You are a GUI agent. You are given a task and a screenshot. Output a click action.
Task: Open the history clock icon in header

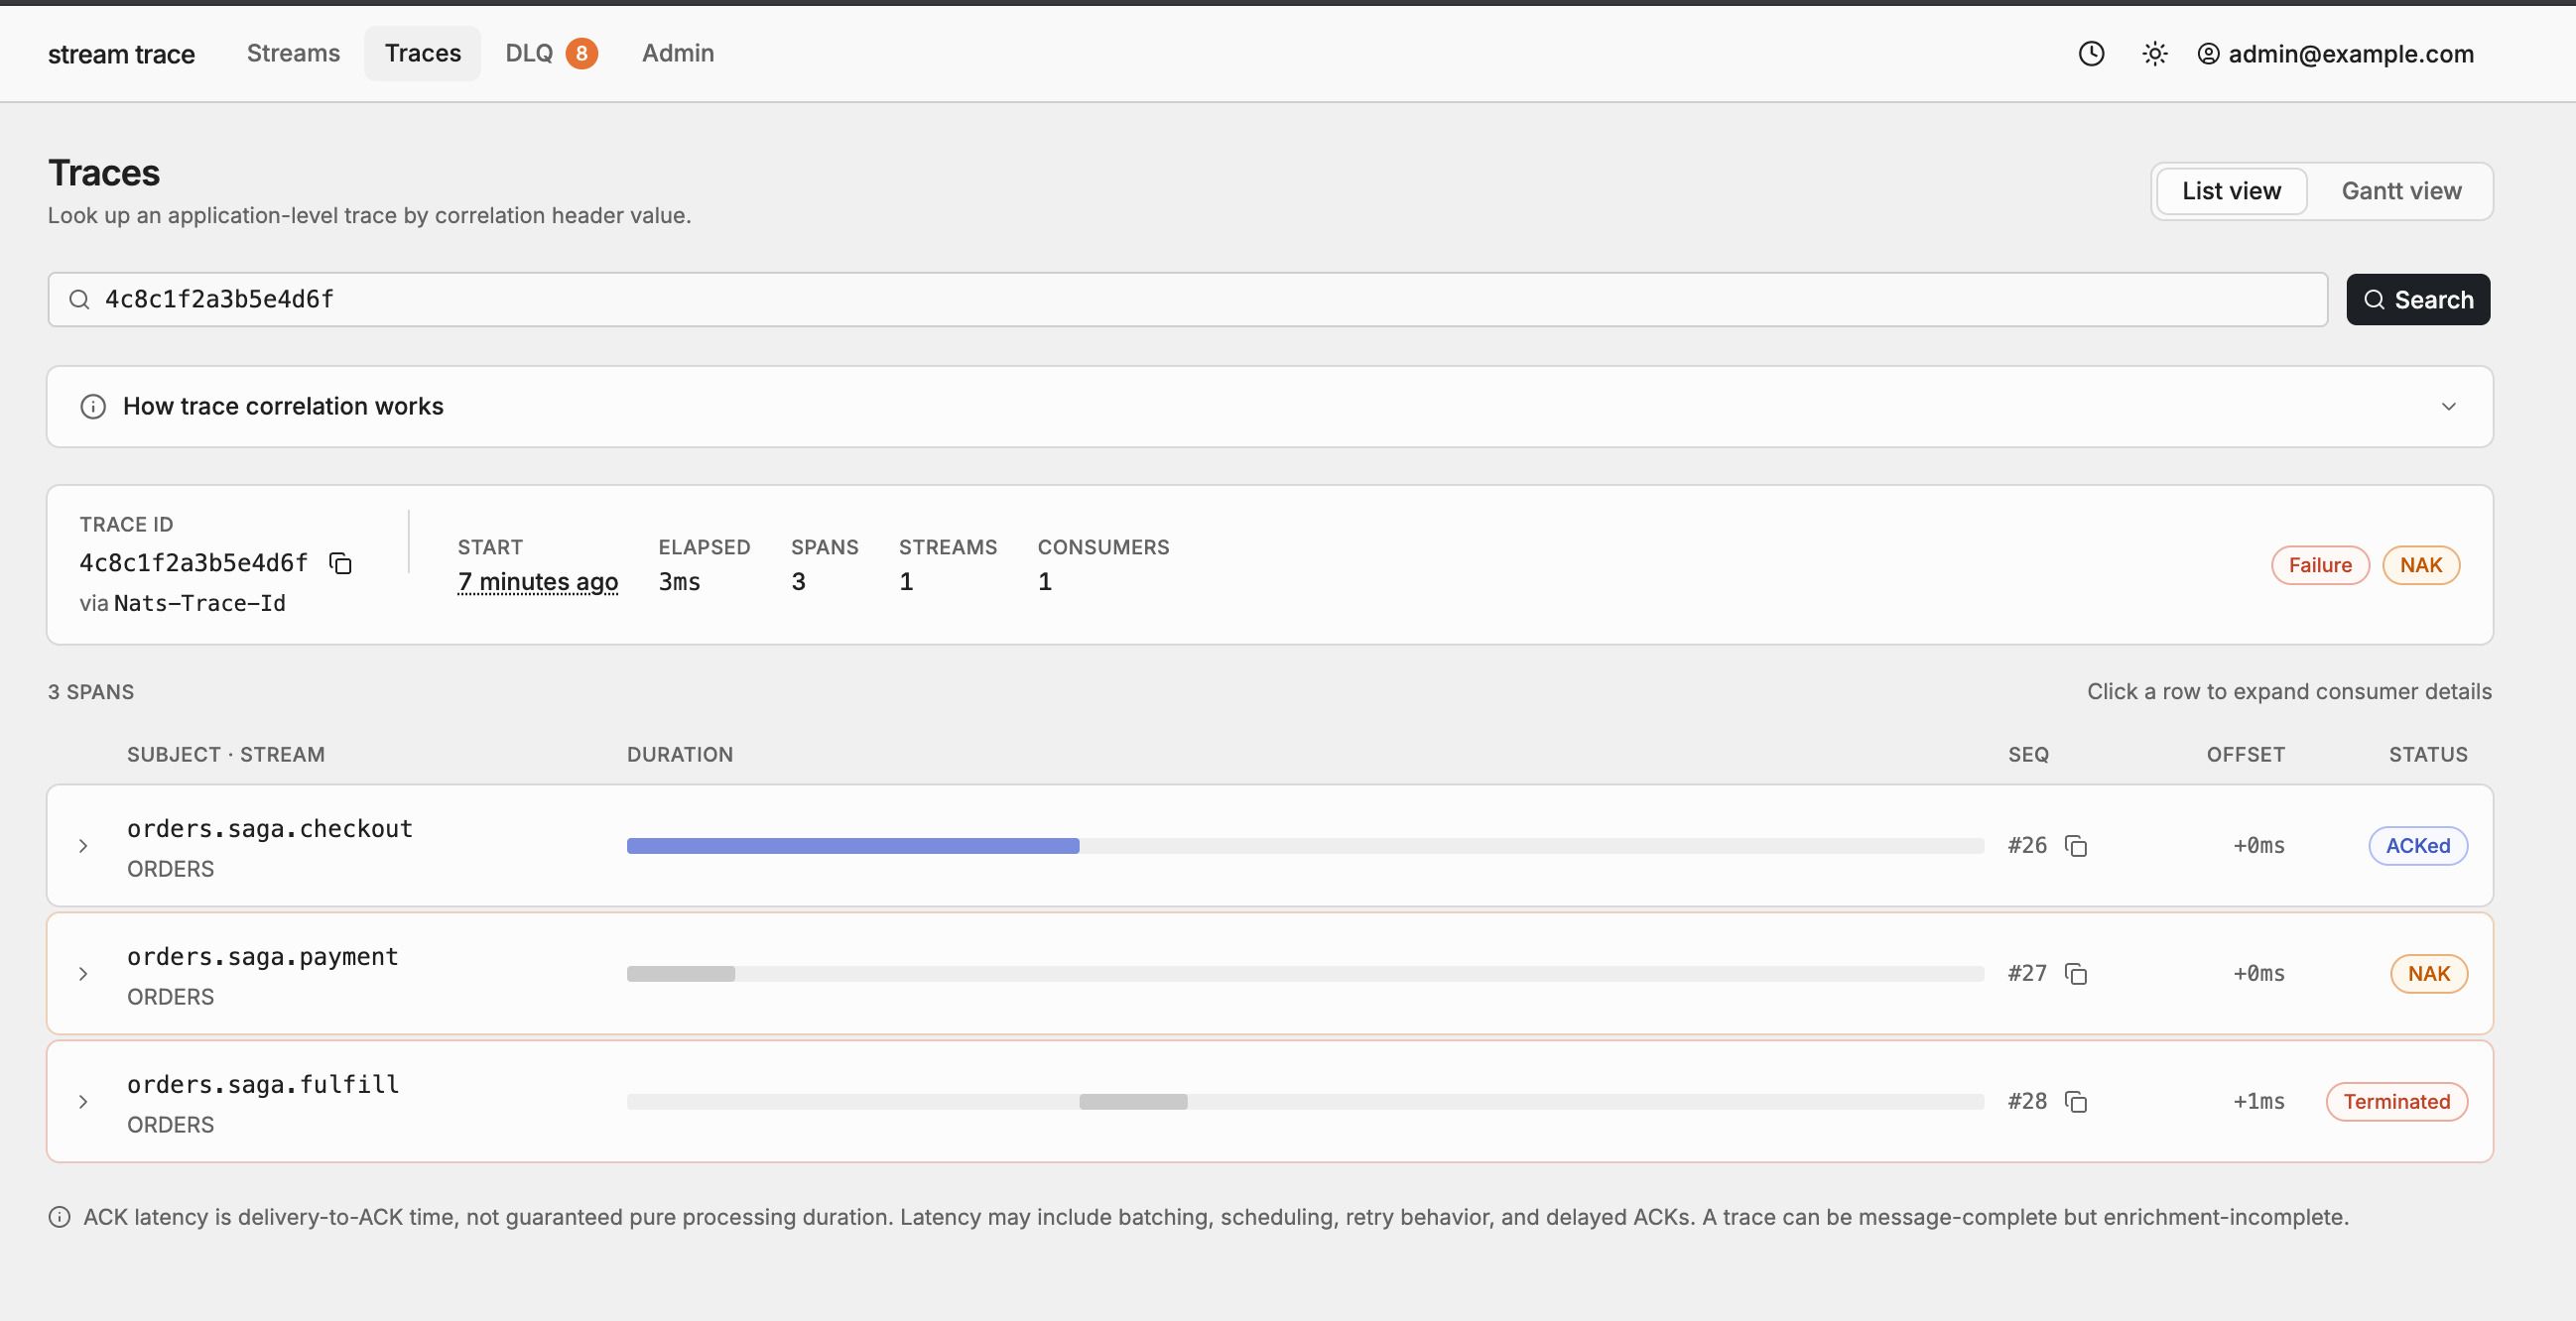tap(2091, 54)
